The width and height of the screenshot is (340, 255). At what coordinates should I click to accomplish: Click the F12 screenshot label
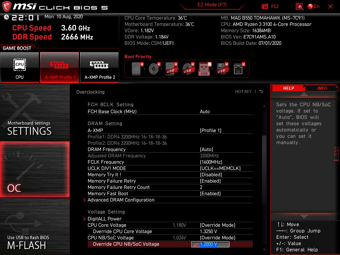275,7
